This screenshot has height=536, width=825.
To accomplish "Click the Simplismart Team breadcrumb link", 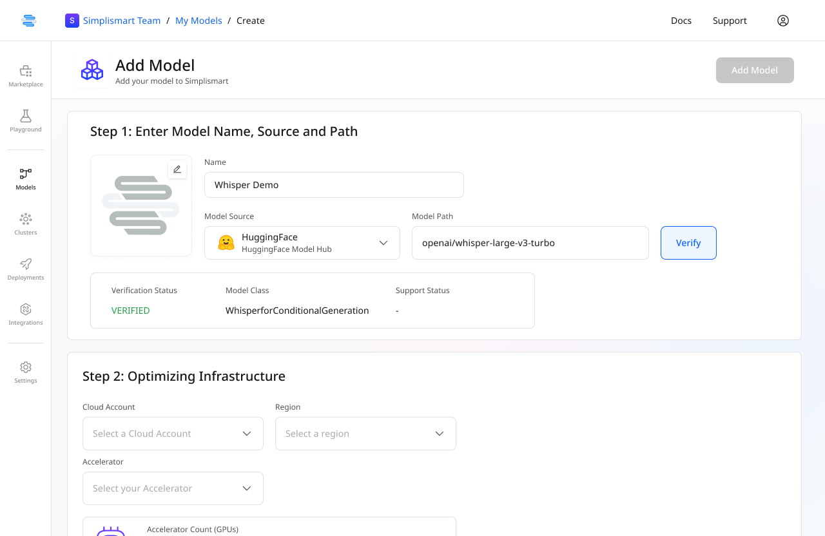I will click(x=122, y=21).
